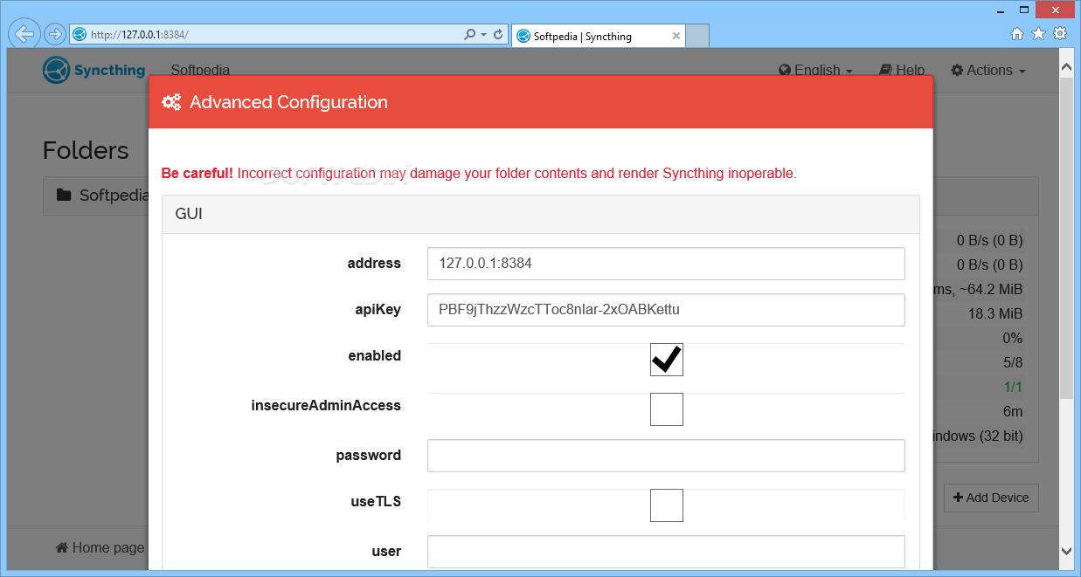Open the browser Tools gear icon
This screenshot has height=577, width=1081.
[1060, 34]
